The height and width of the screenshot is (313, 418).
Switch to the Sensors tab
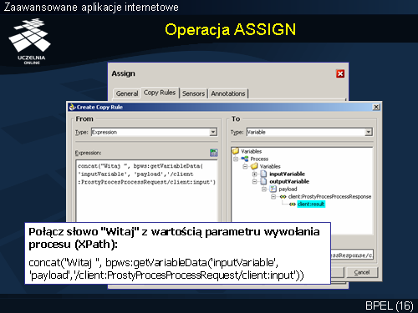pyautogui.click(x=193, y=93)
